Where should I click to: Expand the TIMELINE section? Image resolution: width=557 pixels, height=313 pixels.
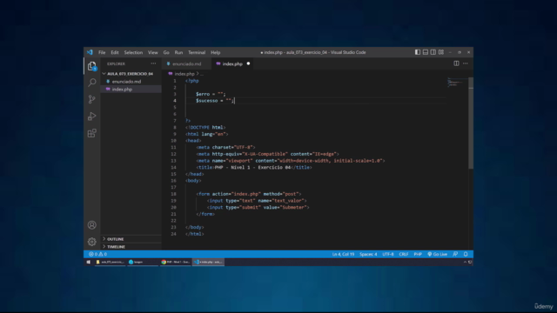[131, 247]
